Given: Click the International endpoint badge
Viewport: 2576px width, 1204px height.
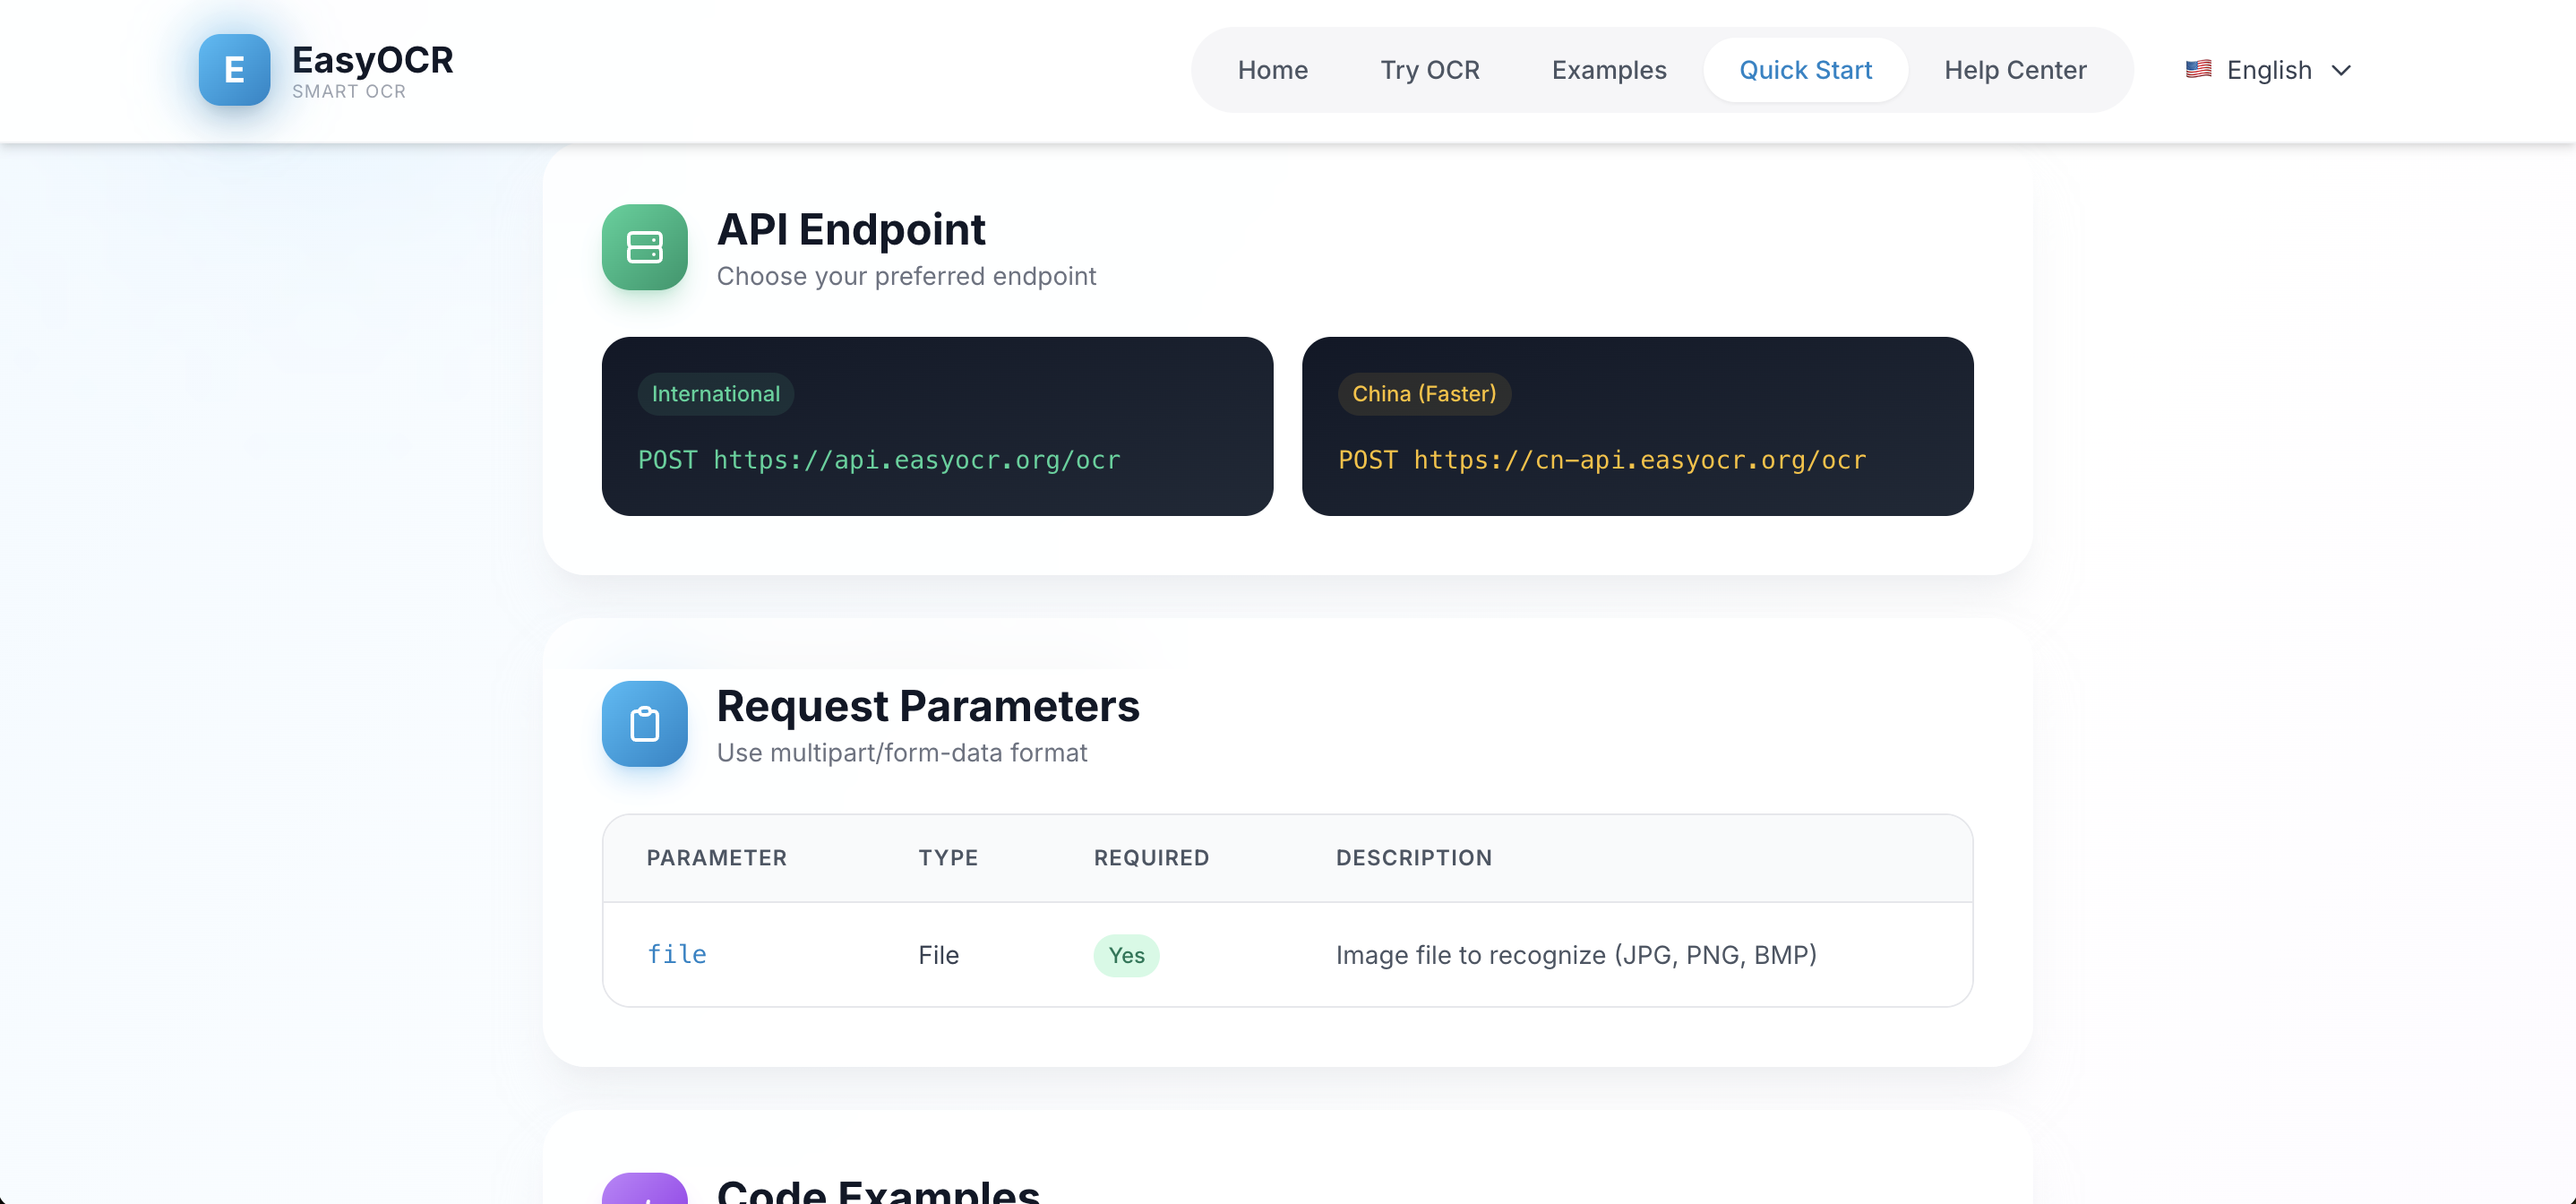Looking at the screenshot, I should [715, 394].
